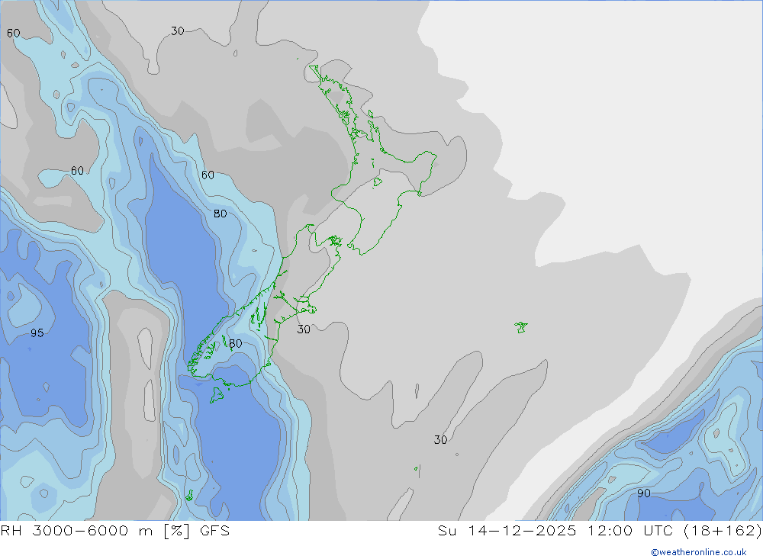The height and width of the screenshot is (559, 763).
Task: Click the weatheronline.co.uk copyright link
Action: [x=698, y=552]
